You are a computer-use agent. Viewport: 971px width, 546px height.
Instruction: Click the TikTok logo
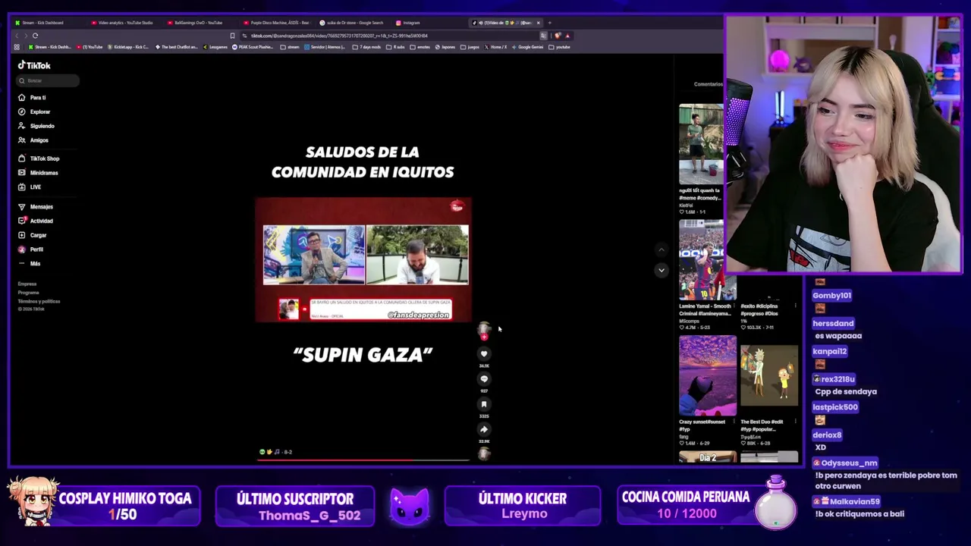coord(34,66)
